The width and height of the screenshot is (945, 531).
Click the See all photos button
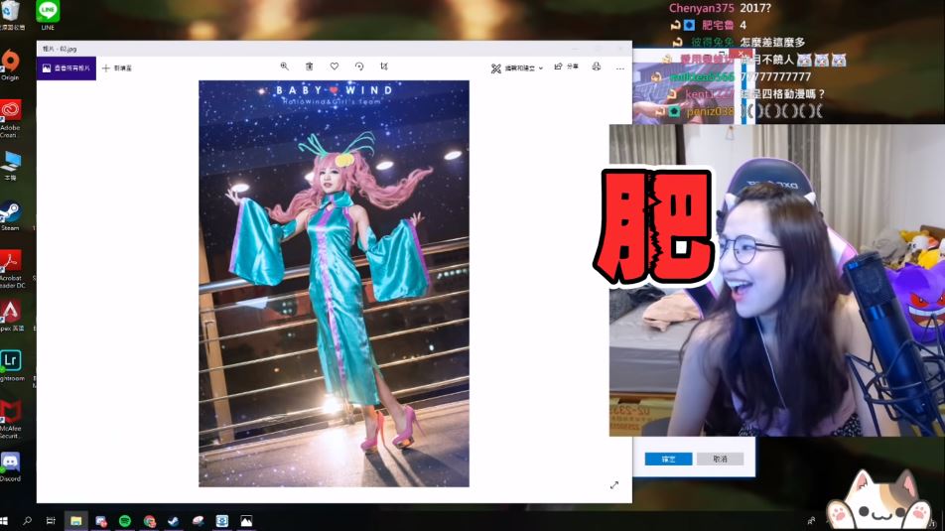click(67, 67)
